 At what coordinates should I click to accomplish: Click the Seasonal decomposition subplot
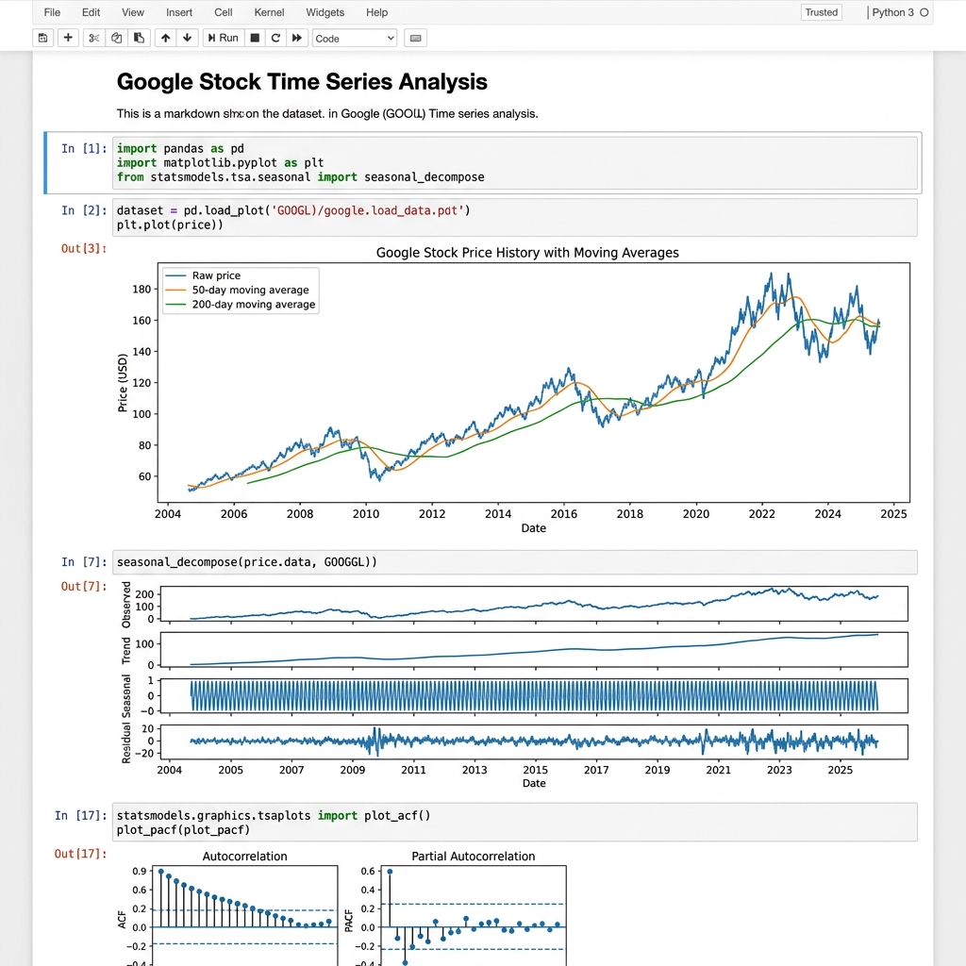[534, 695]
